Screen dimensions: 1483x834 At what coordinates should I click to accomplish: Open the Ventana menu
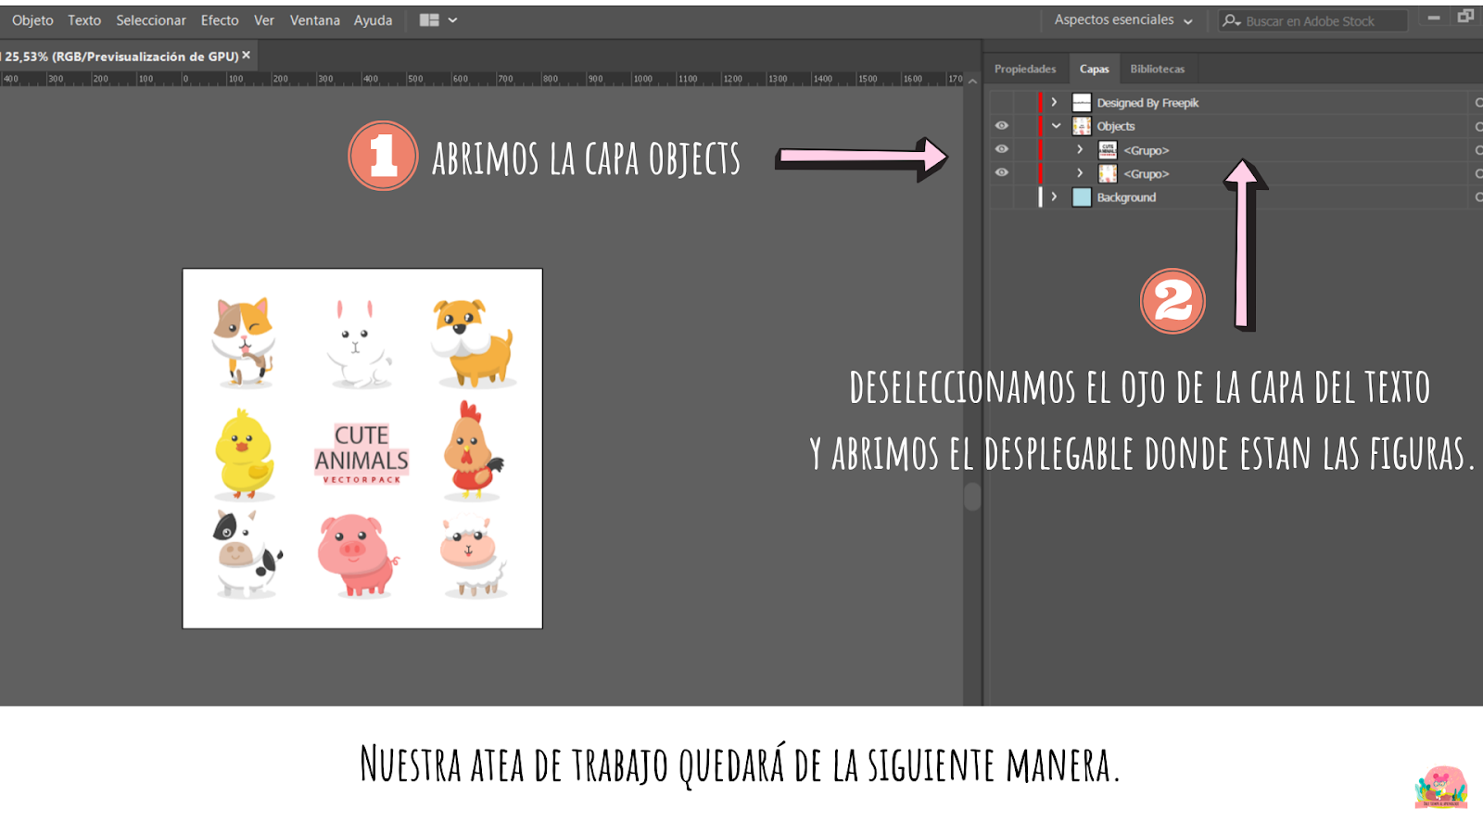314,19
